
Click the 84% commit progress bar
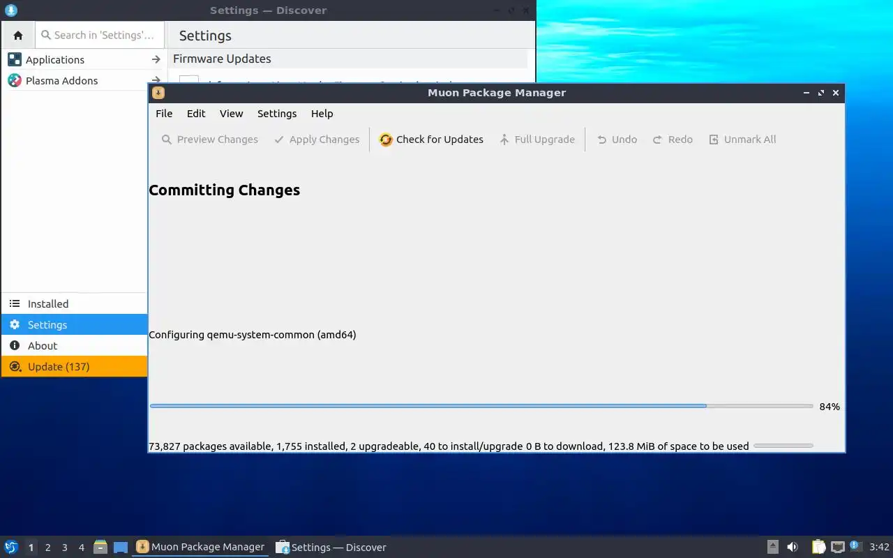(481, 406)
